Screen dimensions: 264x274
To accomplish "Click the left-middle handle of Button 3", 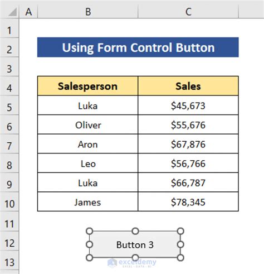I will [x=90, y=244].
